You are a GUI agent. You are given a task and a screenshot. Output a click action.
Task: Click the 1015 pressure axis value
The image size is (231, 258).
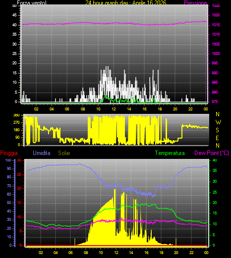(216, 25)
